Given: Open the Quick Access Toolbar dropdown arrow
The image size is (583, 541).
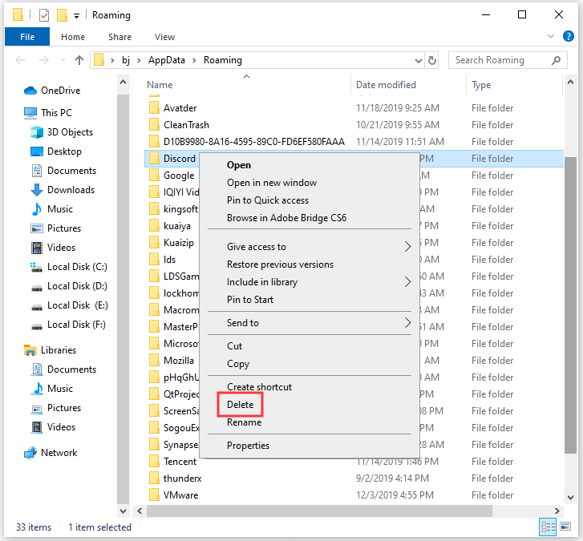Looking at the screenshot, I should point(77,15).
